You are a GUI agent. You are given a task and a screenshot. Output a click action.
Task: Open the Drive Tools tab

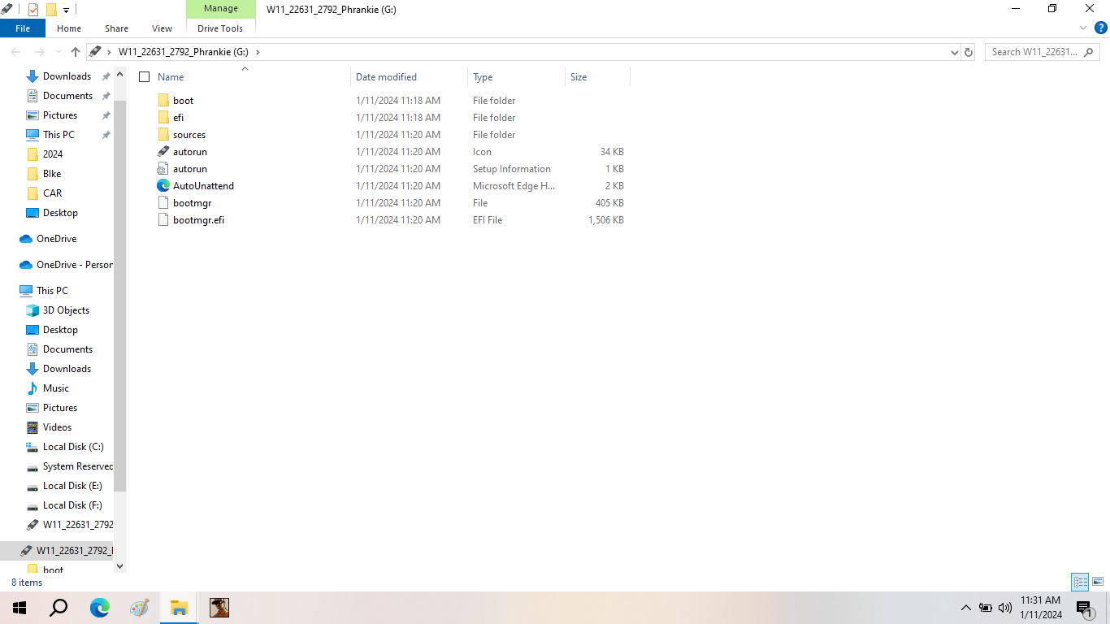tap(220, 28)
